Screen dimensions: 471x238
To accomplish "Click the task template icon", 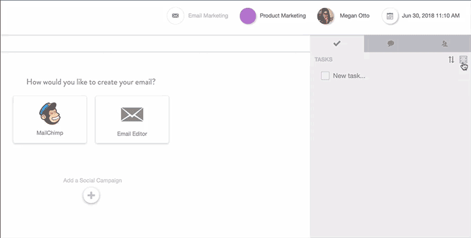I will coord(463,59).
